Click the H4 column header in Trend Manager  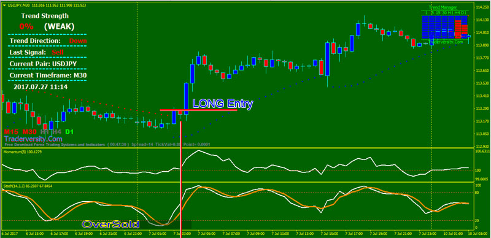click(458, 12)
